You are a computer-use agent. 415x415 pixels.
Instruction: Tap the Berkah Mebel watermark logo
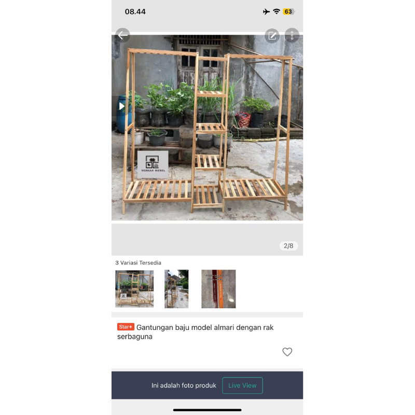pyautogui.click(x=153, y=164)
